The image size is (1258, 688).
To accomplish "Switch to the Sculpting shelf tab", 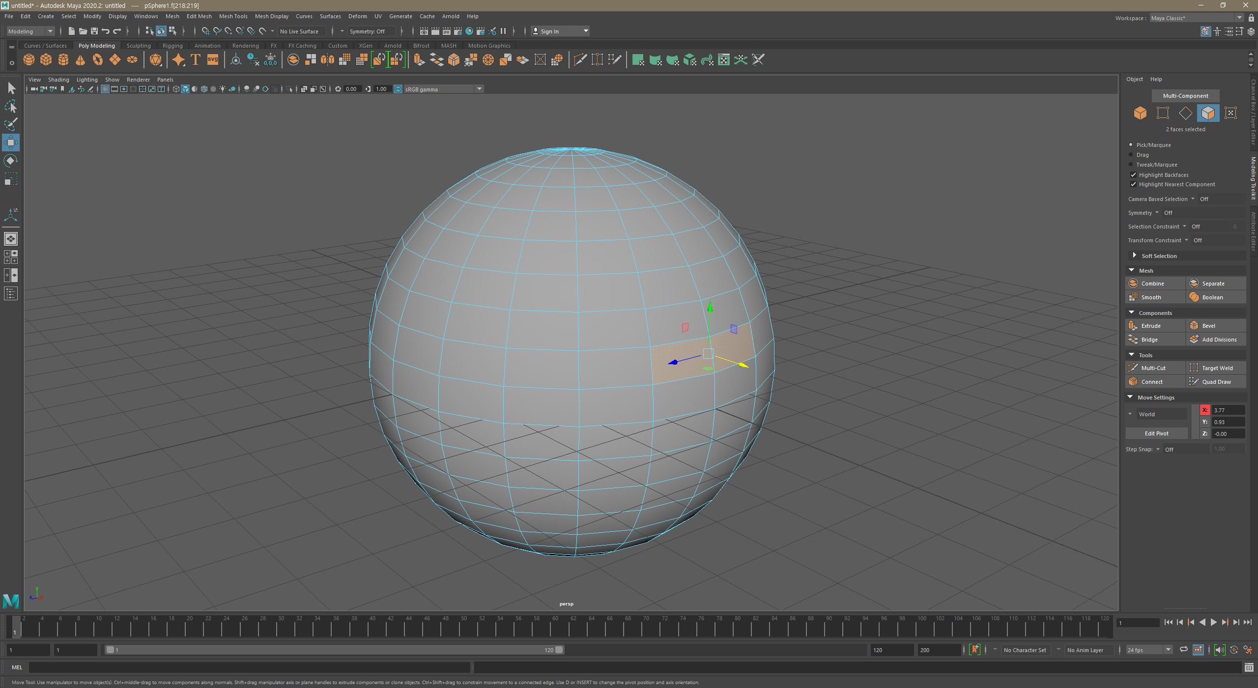I will coord(139,46).
